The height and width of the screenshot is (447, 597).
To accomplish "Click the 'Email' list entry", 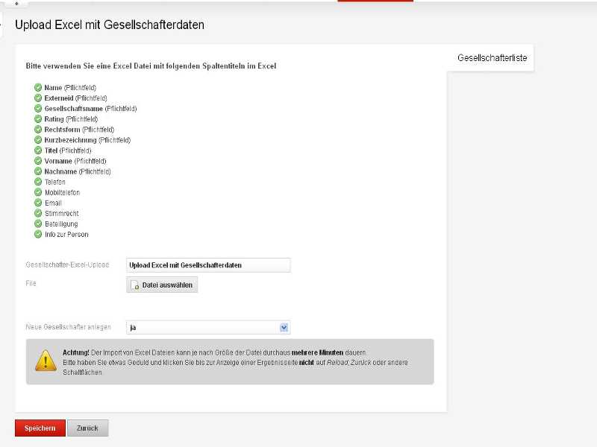I will pyautogui.click(x=53, y=203).
